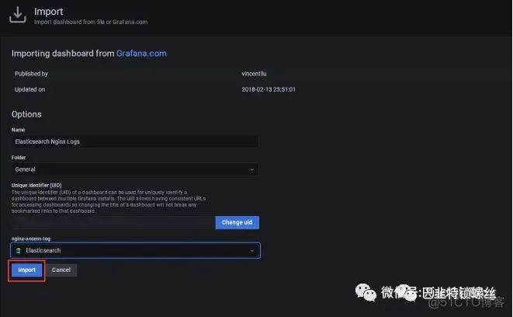Click the Import page title
This screenshot has width=513, height=317.
coord(47,12)
